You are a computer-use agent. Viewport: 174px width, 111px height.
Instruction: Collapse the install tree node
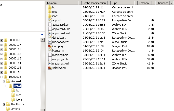(x=7, y=86)
